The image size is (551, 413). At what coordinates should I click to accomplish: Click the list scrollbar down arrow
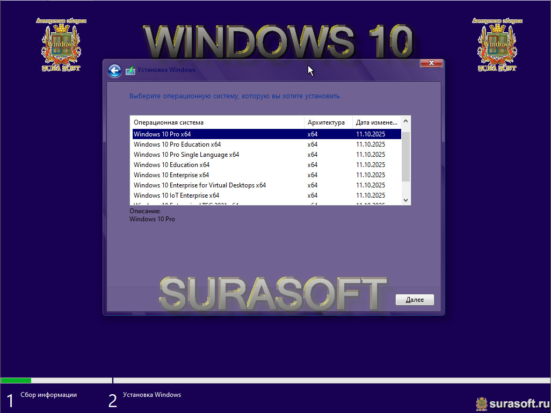tap(406, 200)
